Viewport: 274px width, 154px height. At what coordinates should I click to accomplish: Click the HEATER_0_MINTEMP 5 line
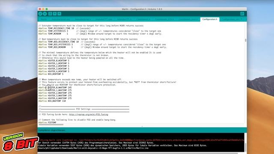(54, 61)
